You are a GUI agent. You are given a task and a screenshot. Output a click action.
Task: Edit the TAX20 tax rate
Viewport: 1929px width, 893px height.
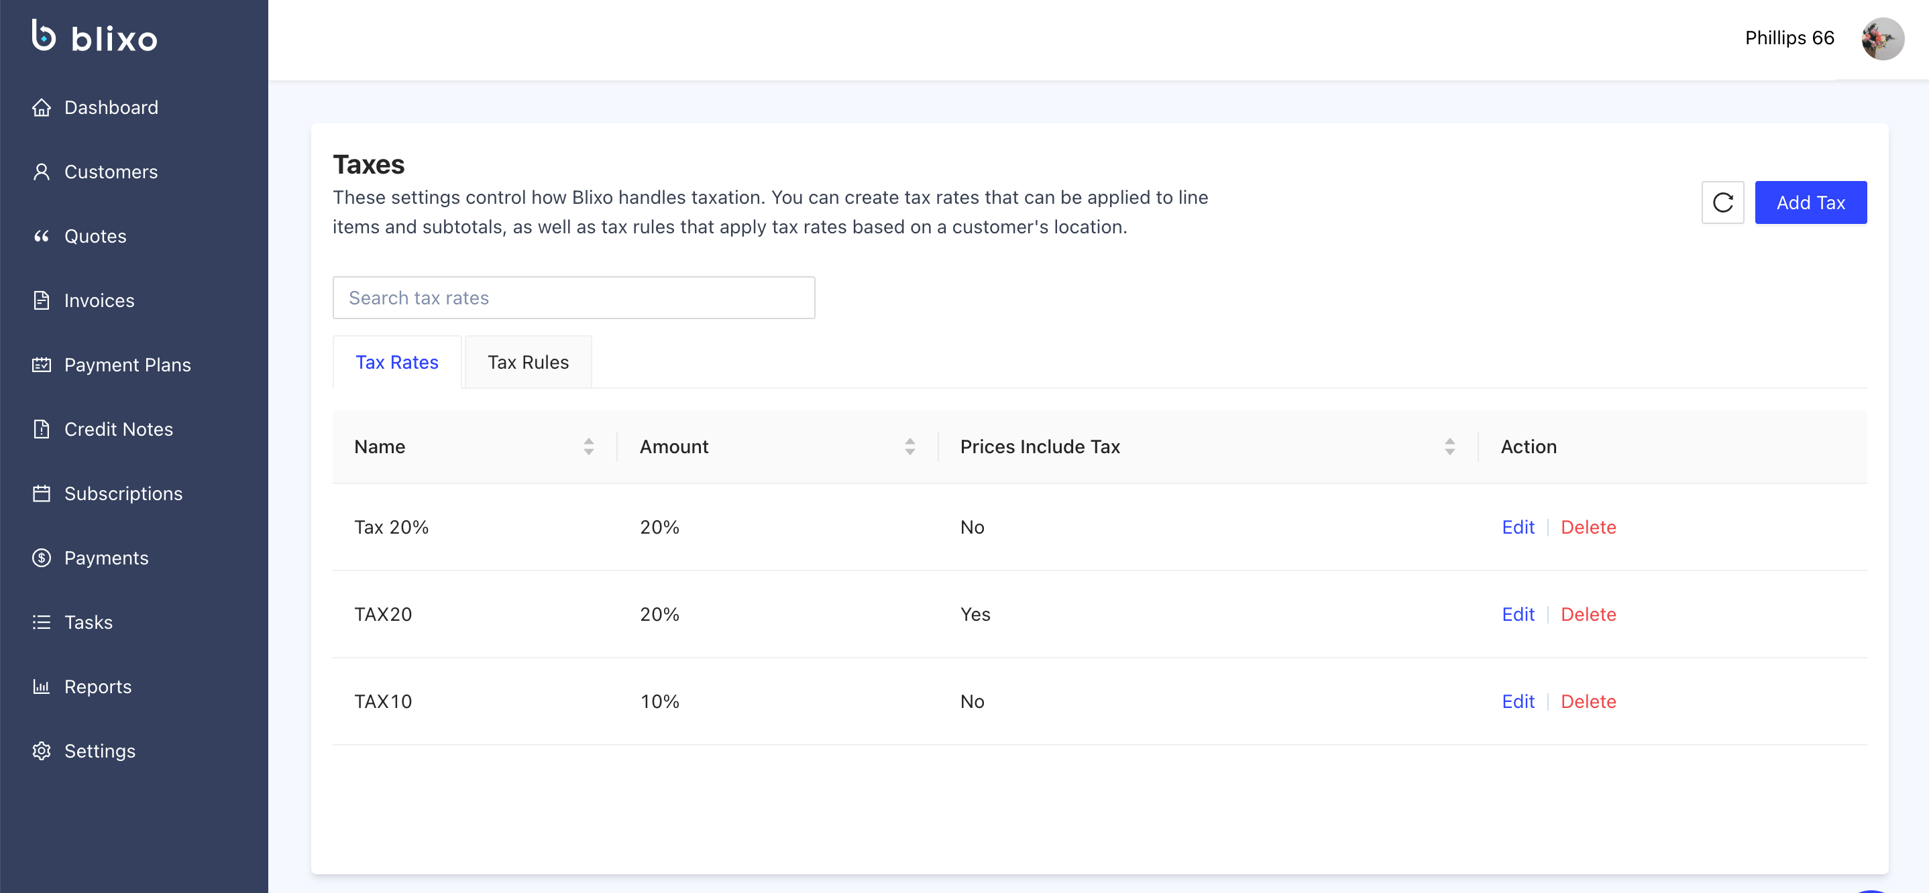1518,615
